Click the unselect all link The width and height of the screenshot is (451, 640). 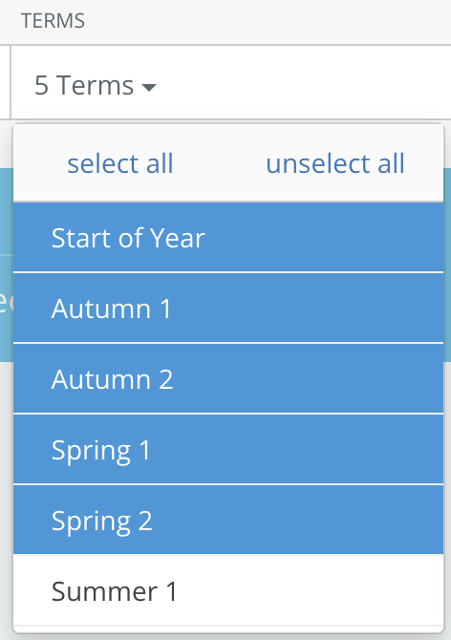[x=335, y=163]
